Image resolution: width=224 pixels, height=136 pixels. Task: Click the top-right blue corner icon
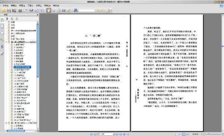coord(221,6)
